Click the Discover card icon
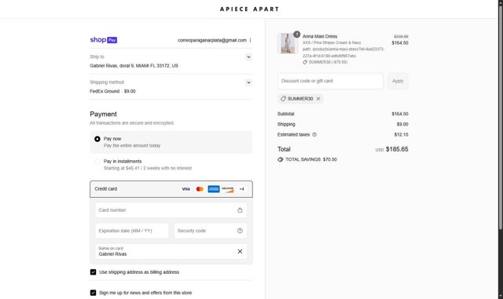 coord(228,189)
